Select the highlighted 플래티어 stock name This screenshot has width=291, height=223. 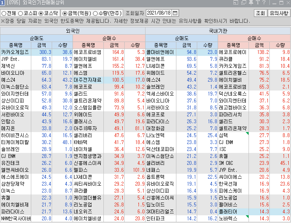(228, 212)
